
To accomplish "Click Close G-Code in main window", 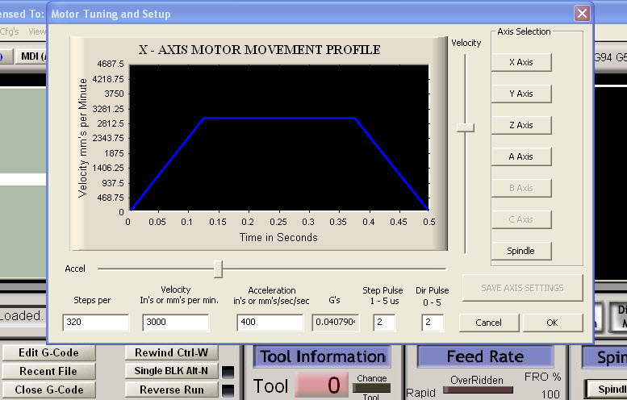I will [x=48, y=390].
